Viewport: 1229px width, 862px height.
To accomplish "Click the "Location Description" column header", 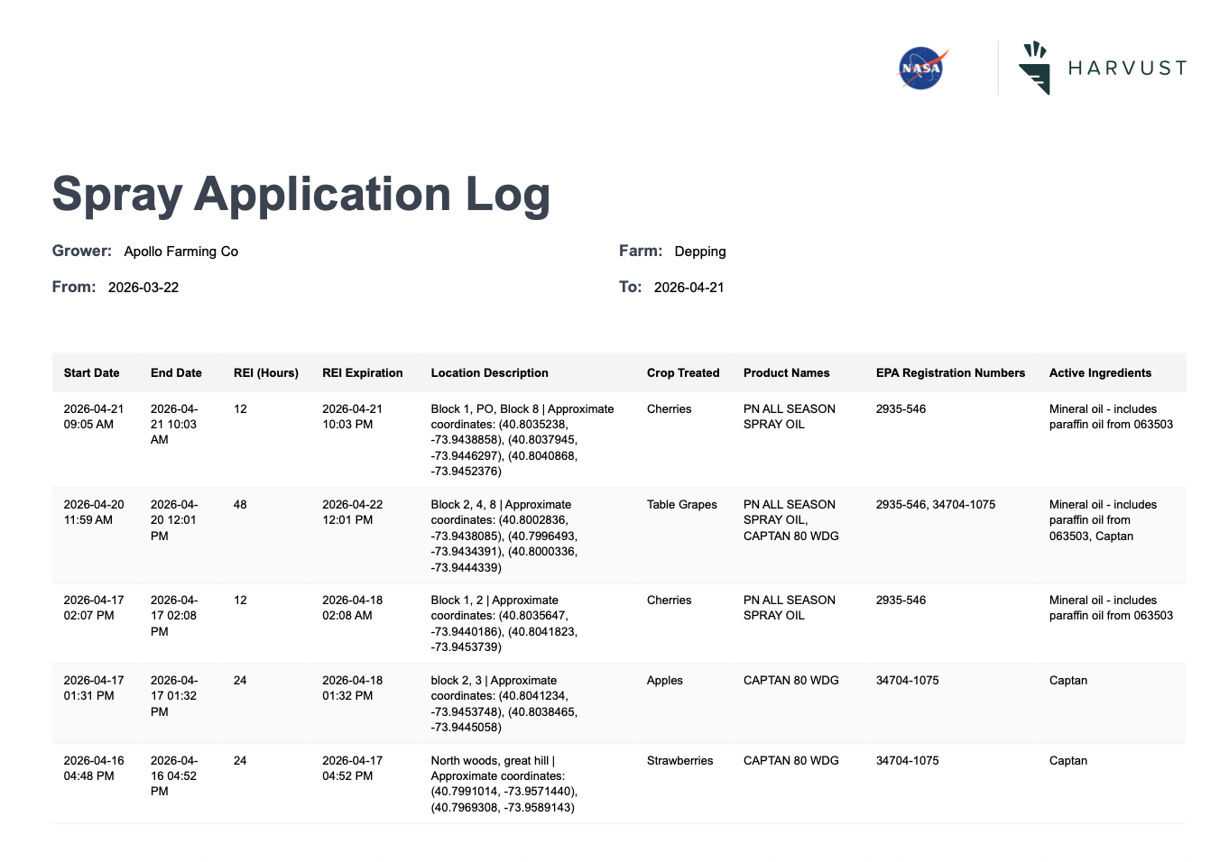I will (x=490, y=372).
